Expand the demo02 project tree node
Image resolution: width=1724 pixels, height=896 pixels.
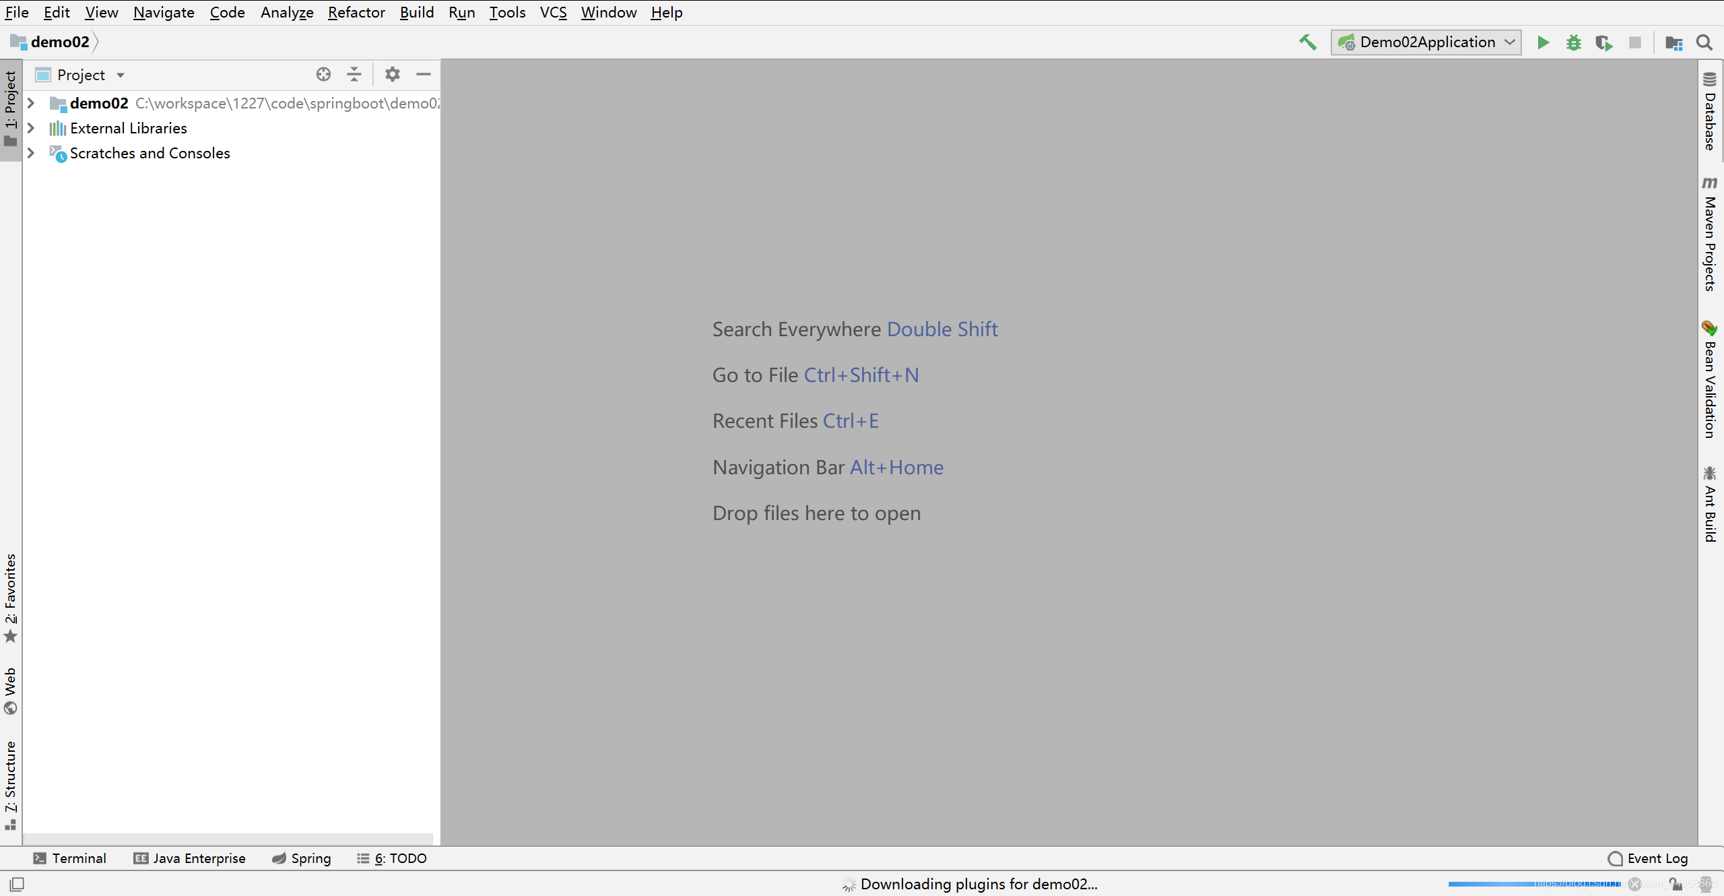click(x=31, y=102)
